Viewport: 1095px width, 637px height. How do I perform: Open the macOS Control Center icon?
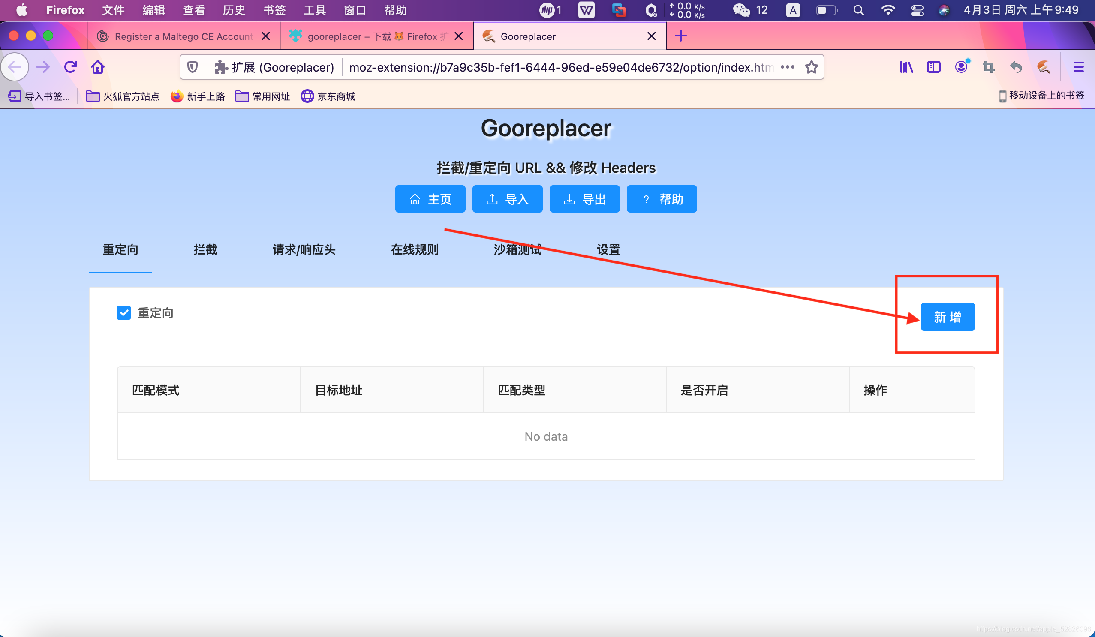[x=917, y=10]
